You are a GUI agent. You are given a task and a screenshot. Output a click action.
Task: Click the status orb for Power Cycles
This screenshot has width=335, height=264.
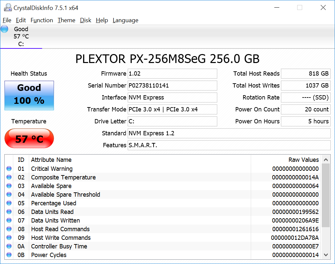[9, 255]
